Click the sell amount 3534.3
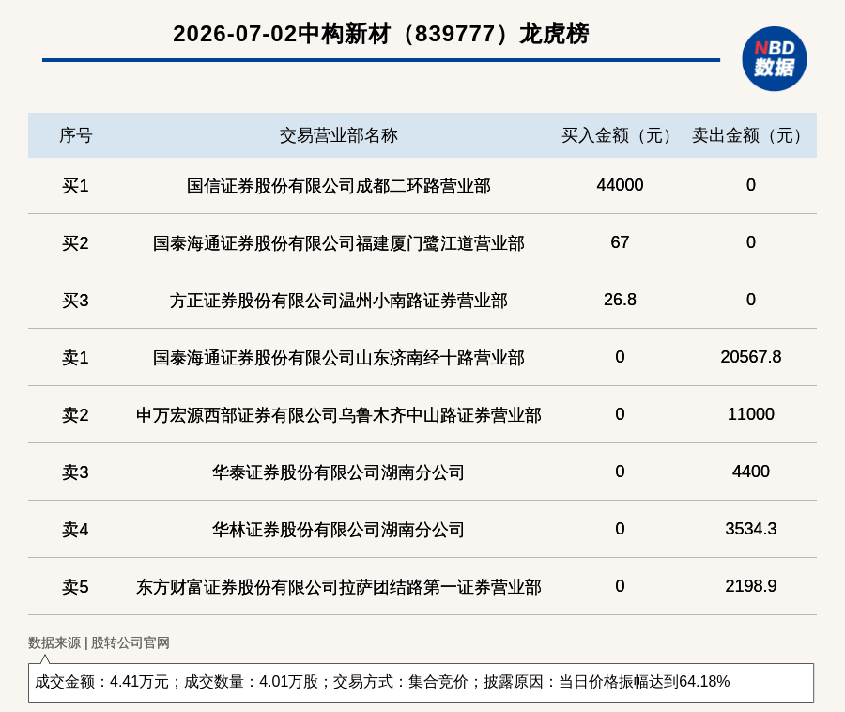 (751, 528)
